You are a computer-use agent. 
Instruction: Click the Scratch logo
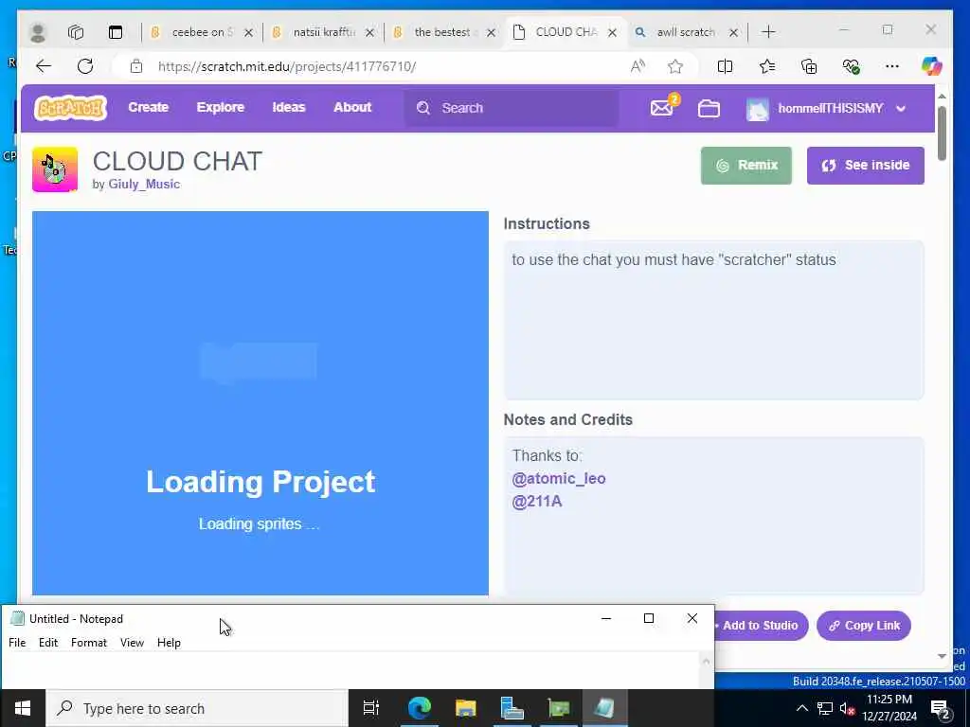click(70, 108)
